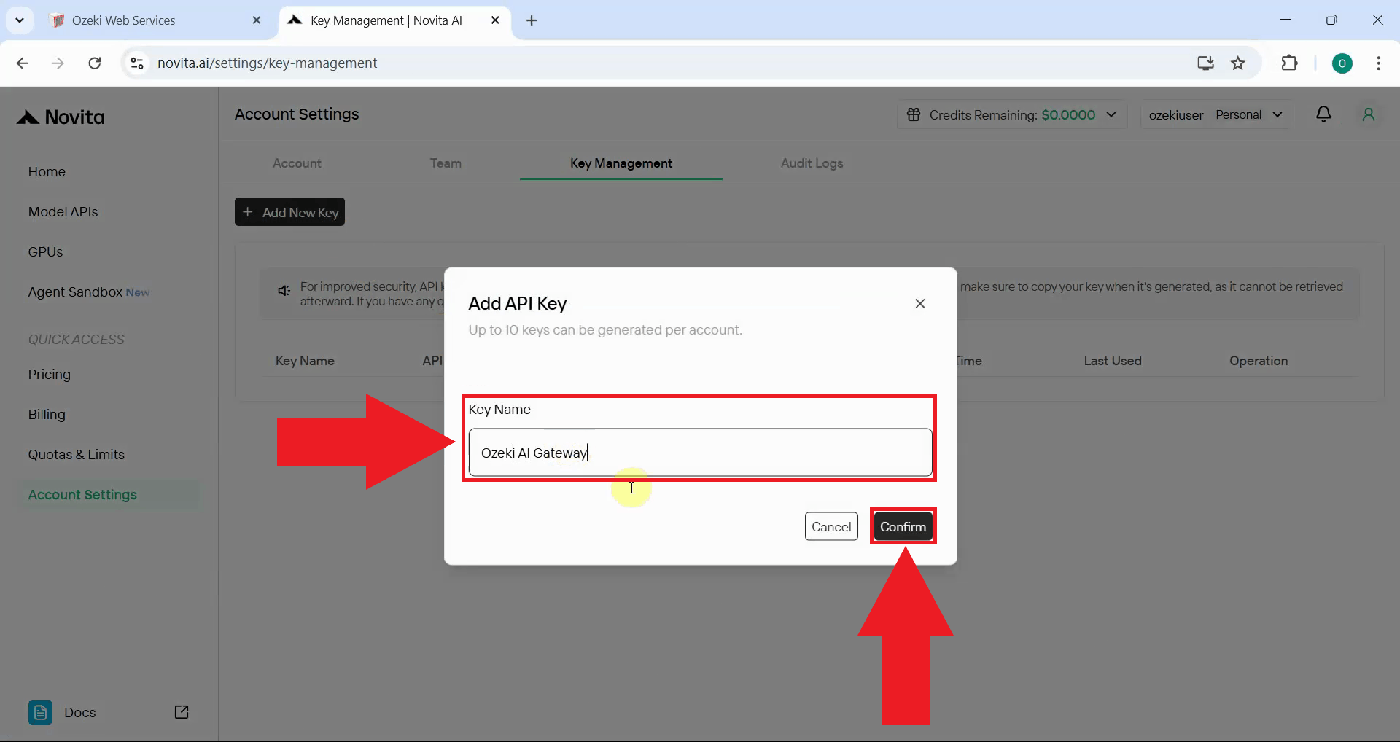Open Docs via the external-link icon
The height and width of the screenshot is (742, 1400).
coord(182,712)
